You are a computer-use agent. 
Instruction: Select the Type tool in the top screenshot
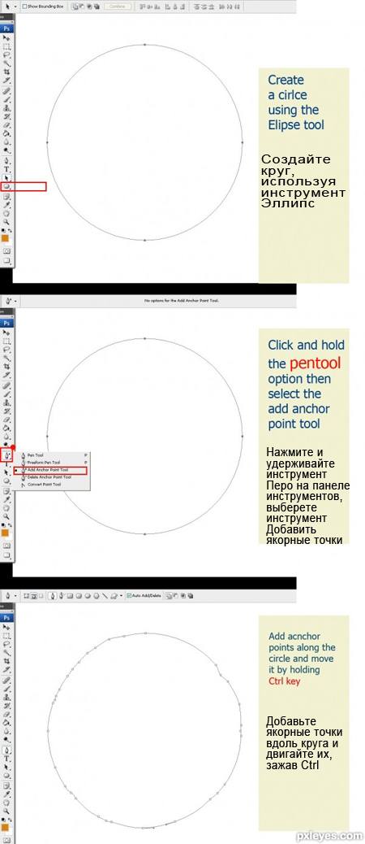tap(7, 169)
